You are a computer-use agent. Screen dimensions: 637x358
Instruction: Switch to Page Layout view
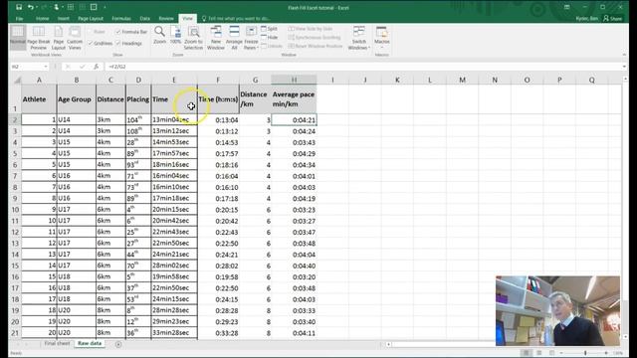coord(59,38)
